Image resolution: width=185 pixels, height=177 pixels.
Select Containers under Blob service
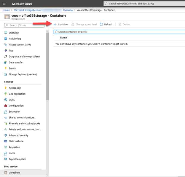click(x=15, y=173)
